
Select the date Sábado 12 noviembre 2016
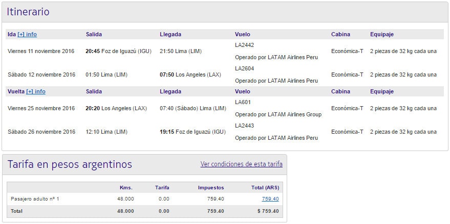41,74
